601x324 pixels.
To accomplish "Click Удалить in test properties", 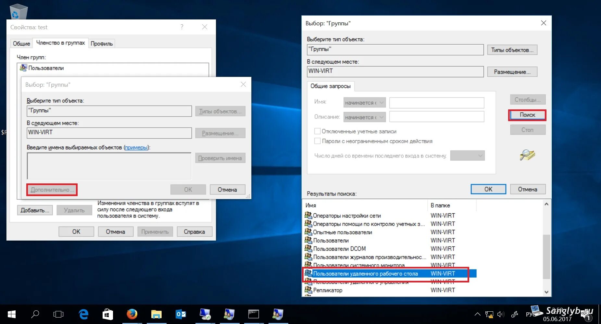I will tap(74, 210).
